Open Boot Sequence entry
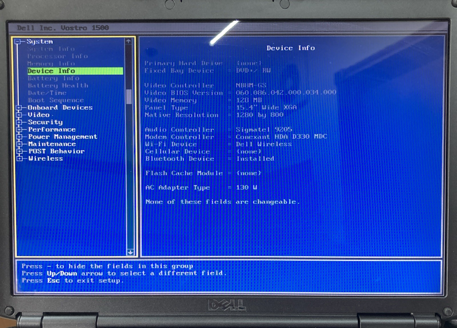The height and width of the screenshot is (328, 457). pos(56,100)
